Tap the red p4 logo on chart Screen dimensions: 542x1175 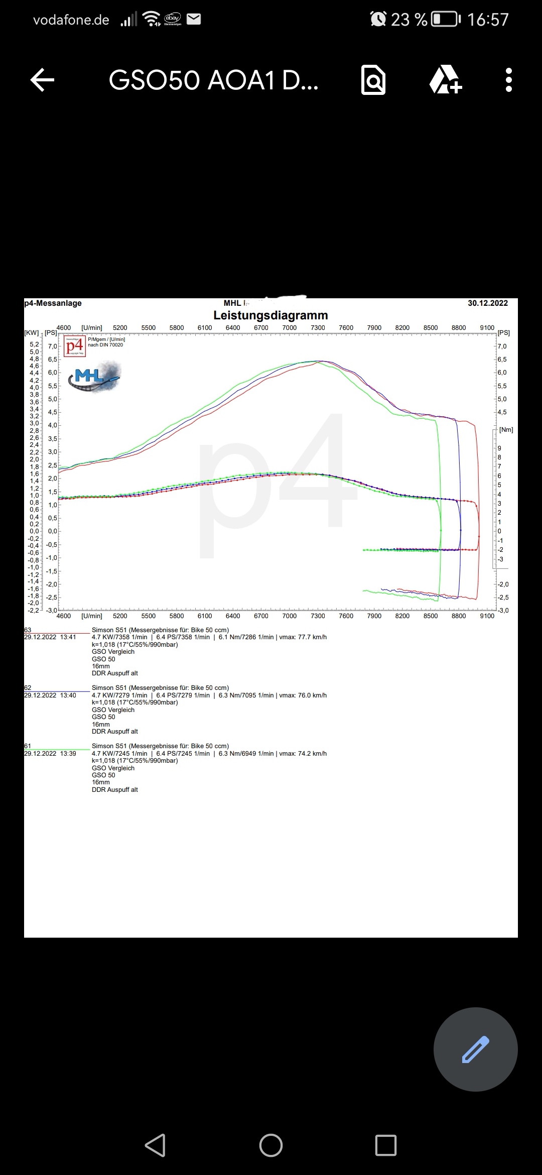point(75,346)
